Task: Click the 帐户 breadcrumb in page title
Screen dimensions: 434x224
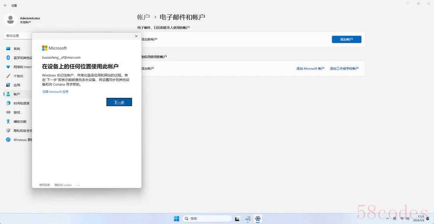Action: 143,17
